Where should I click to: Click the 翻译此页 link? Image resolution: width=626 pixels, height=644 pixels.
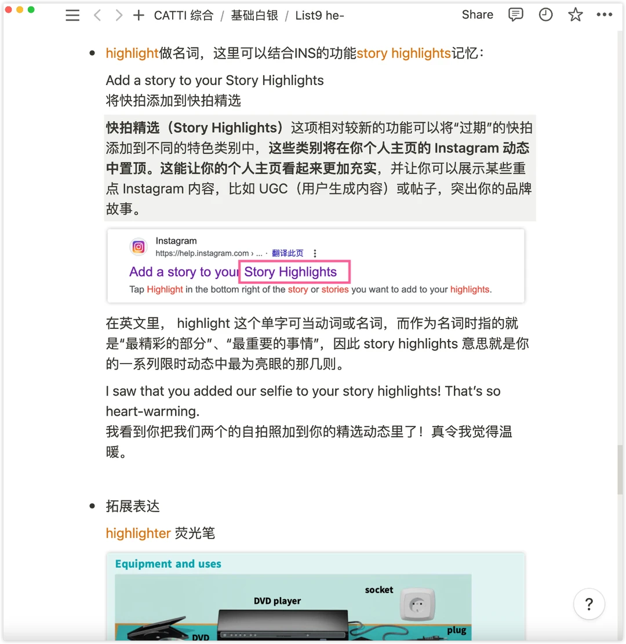(287, 253)
